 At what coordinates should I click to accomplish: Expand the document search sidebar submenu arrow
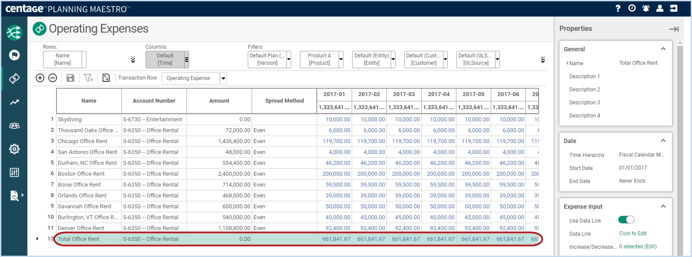click(23, 195)
